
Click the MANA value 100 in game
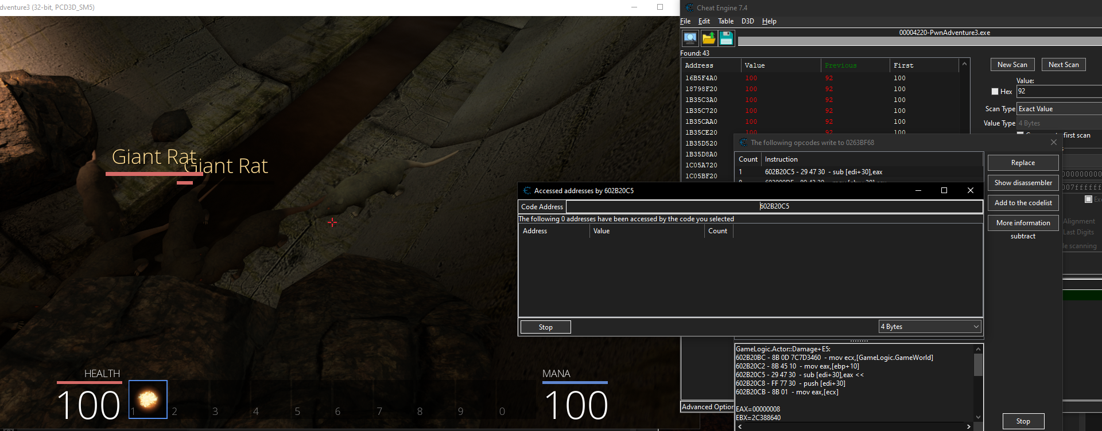click(576, 405)
